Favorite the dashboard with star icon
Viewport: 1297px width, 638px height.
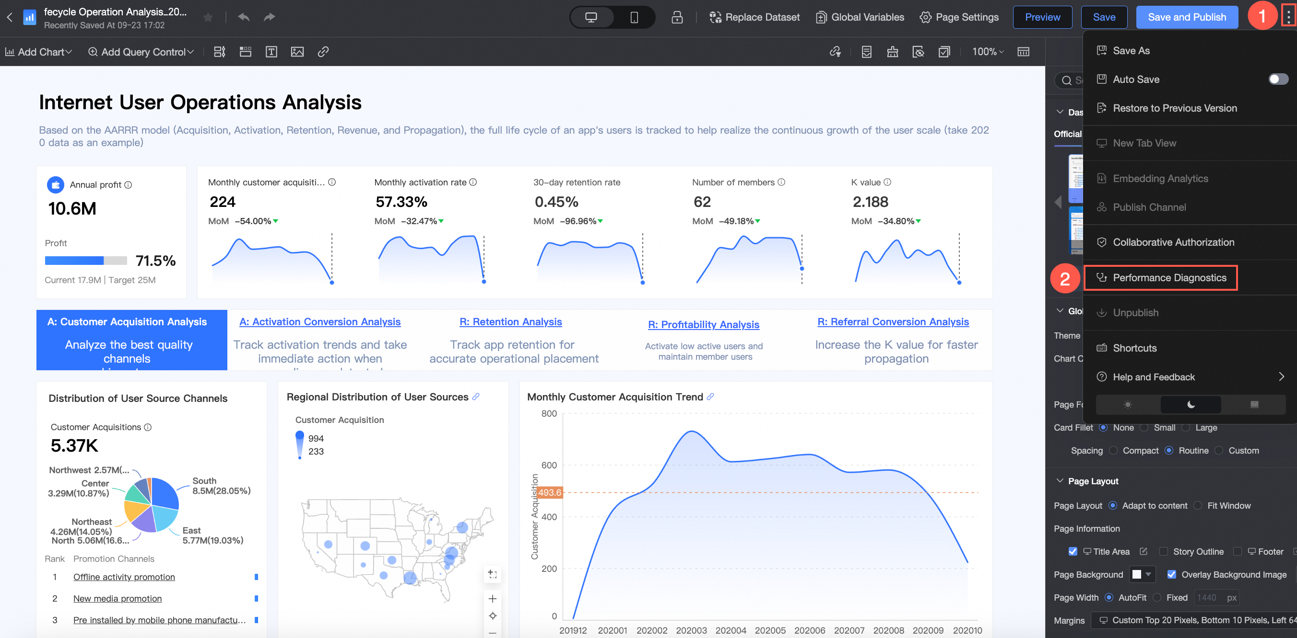tap(207, 18)
